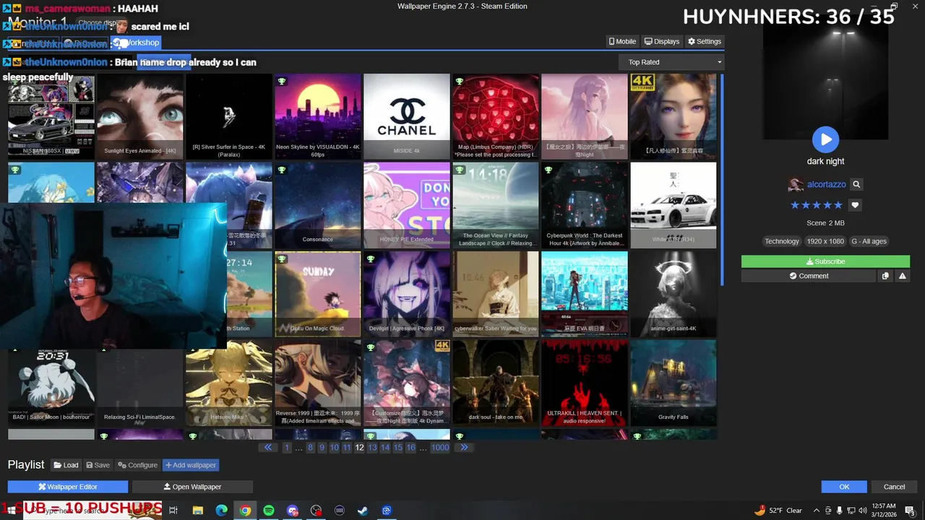Select Devilgirl Agressive Phonk wallpaper
Screen dimensions: 925x520
pos(407,294)
